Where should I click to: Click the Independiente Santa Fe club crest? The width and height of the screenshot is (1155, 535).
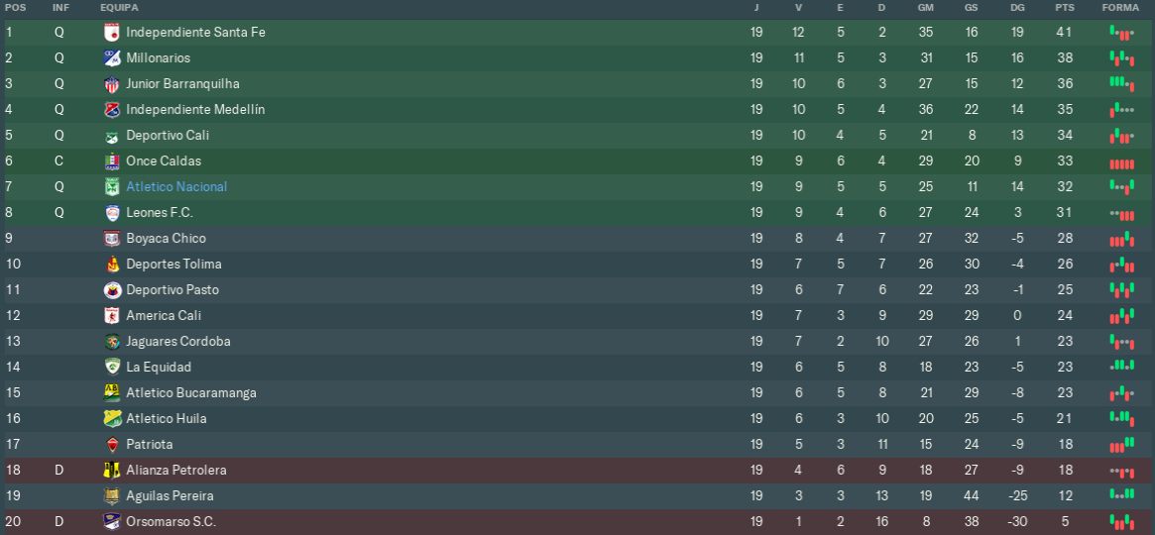[111, 33]
